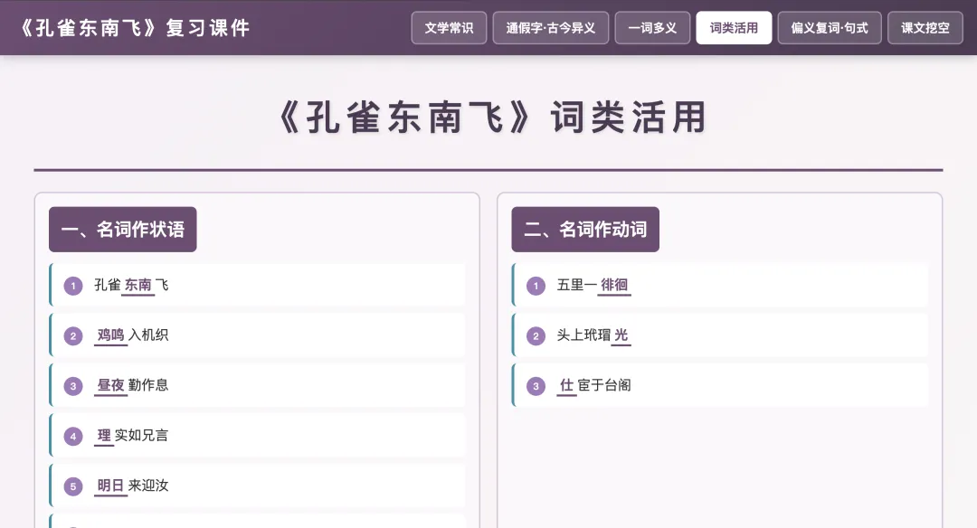Select the 一词多义 tab
Image resolution: width=977 pixels, height=528 pixels.
pyautogui.click(x=653, y=28)
